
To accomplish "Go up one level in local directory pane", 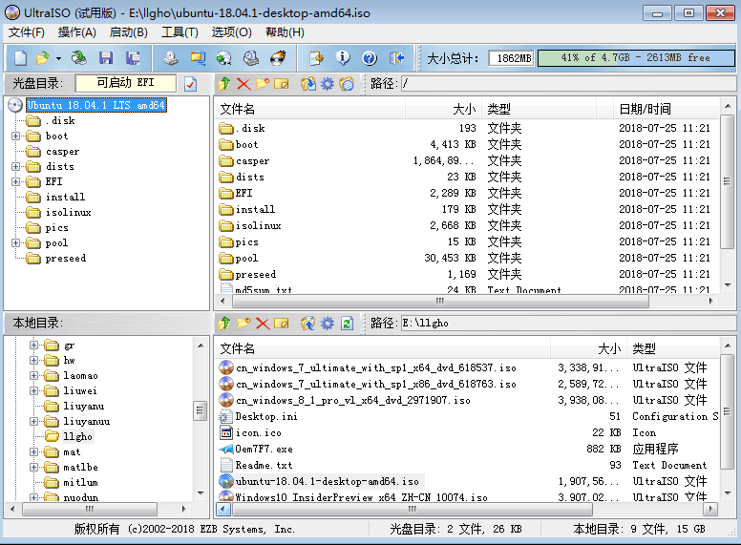I will pos(224,324).
